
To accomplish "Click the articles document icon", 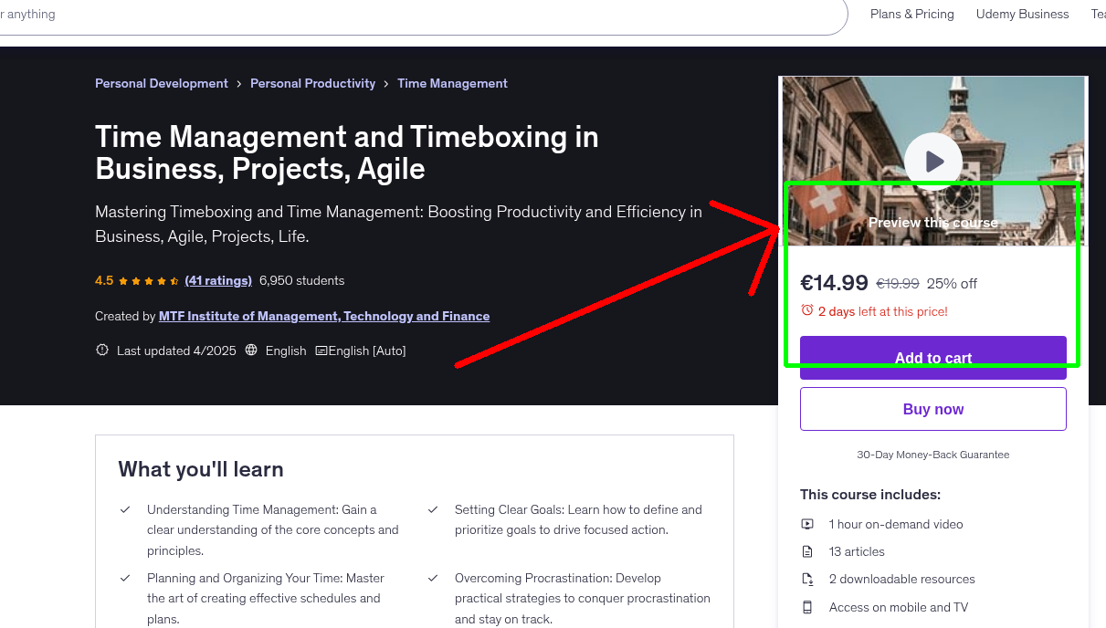I will click(x=806, y=551).
